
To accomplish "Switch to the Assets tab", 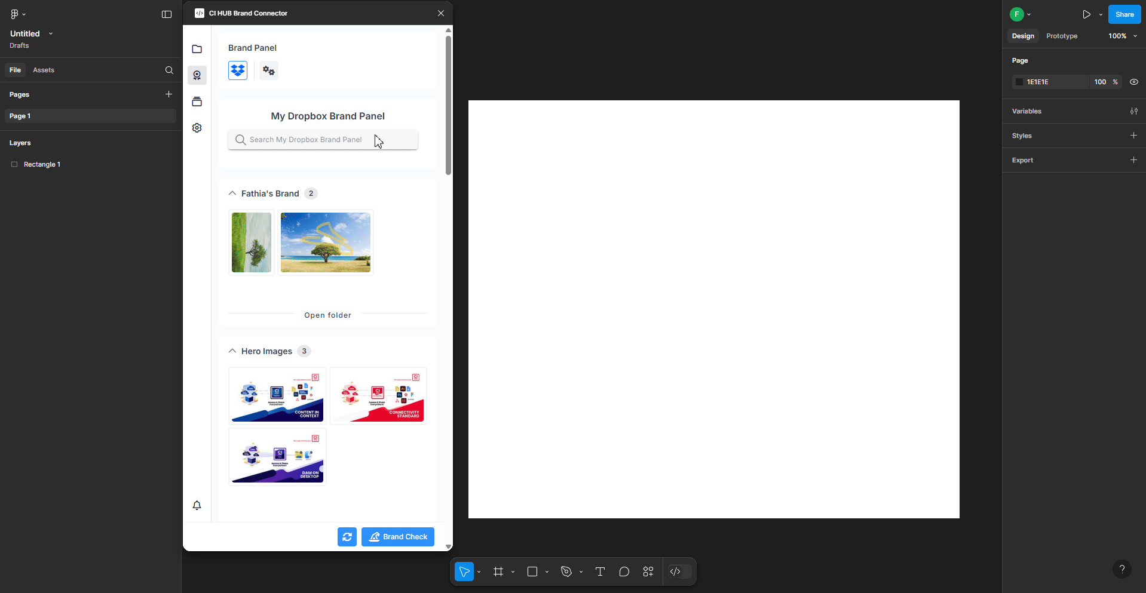I will tap(44, 70).
